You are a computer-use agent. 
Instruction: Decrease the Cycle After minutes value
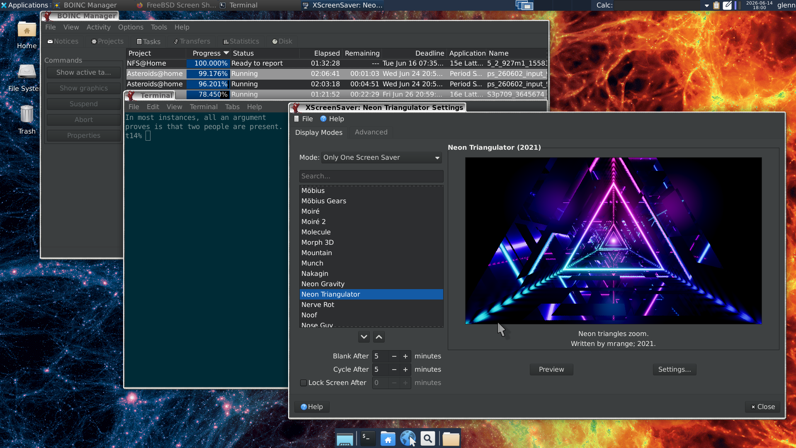[x=394, y=370]
